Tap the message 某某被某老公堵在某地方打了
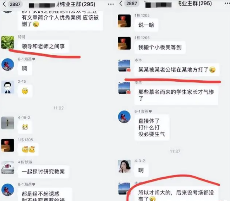 pyautogui.click(x=177, y=70)
